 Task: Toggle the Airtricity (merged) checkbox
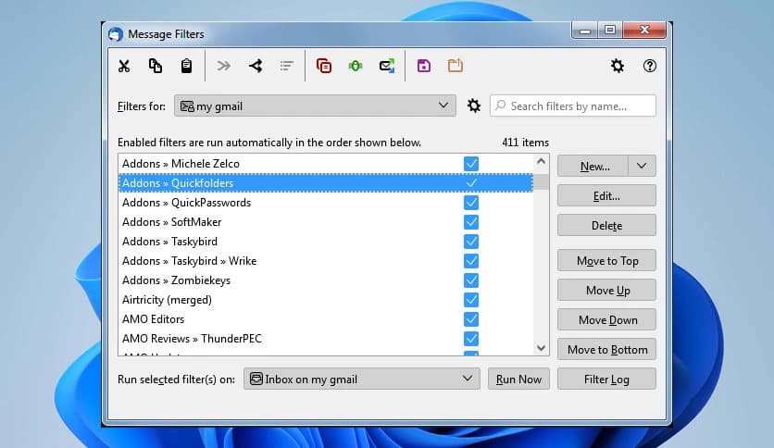471,300
